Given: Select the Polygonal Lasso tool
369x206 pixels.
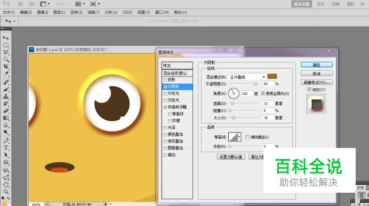Looking at the screenshot, I should (6, 52).
